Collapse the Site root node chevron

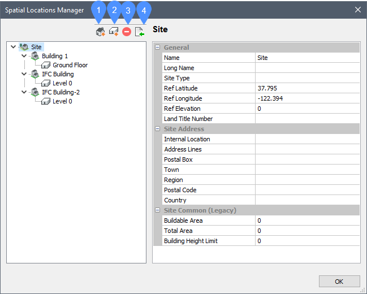(x=14, y=47)
